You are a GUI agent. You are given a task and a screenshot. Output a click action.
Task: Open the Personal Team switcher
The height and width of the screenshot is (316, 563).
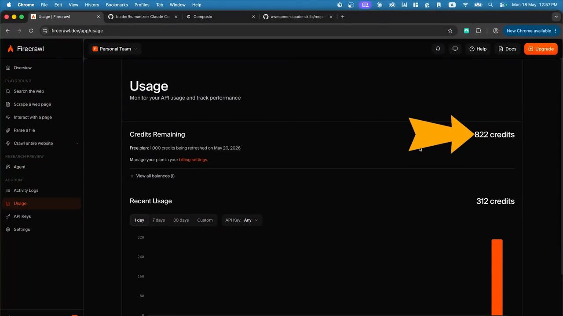point(115,49)
